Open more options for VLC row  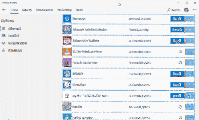(189, 52)
